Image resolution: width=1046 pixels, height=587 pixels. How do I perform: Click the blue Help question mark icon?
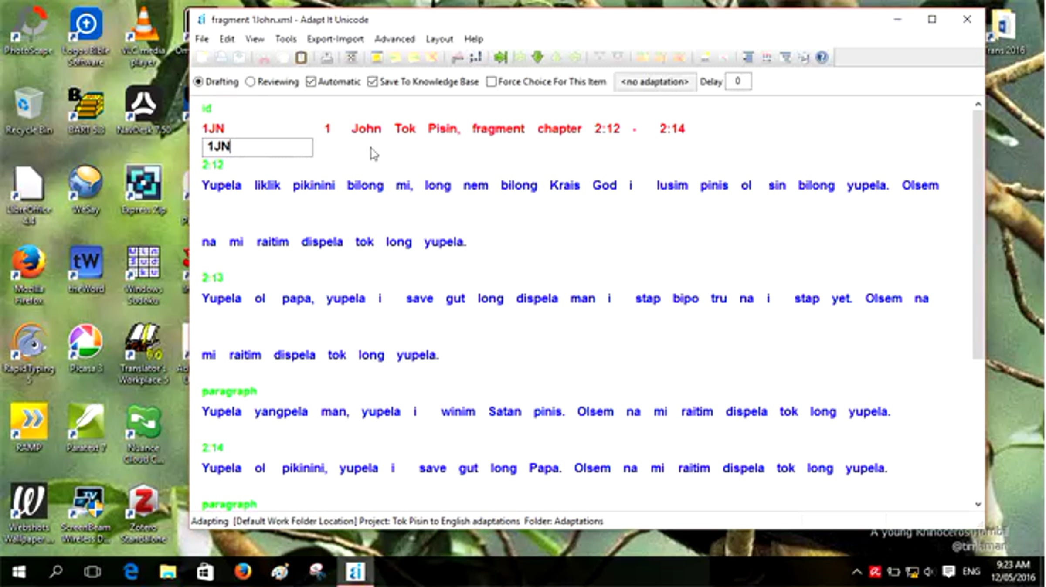coord(822,58)
